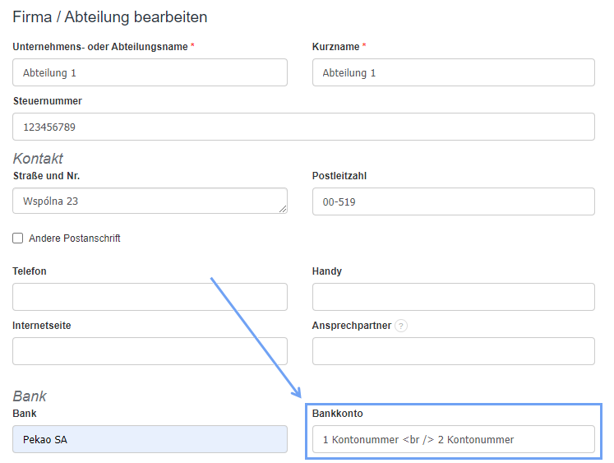Viewport: 614px width, 463px height.
Task: Grab the resize handle of the street textarea
Action: pos(283,210)
